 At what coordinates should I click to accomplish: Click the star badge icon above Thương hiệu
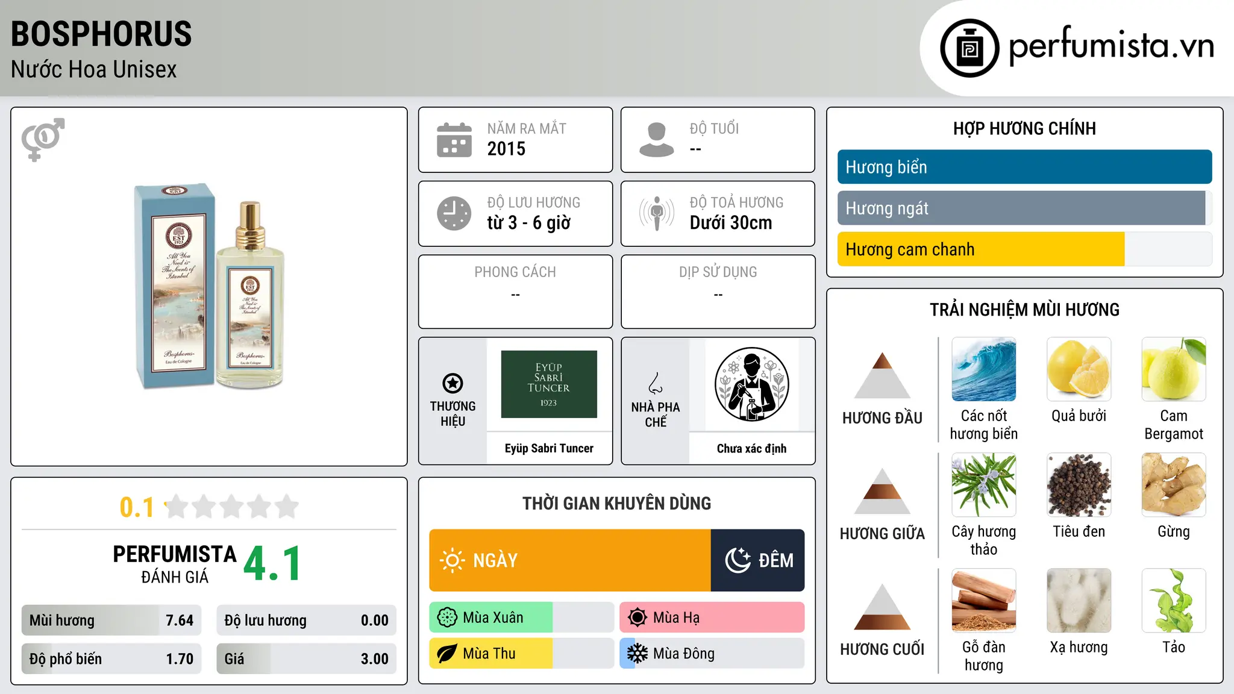(x=453, y=383)
